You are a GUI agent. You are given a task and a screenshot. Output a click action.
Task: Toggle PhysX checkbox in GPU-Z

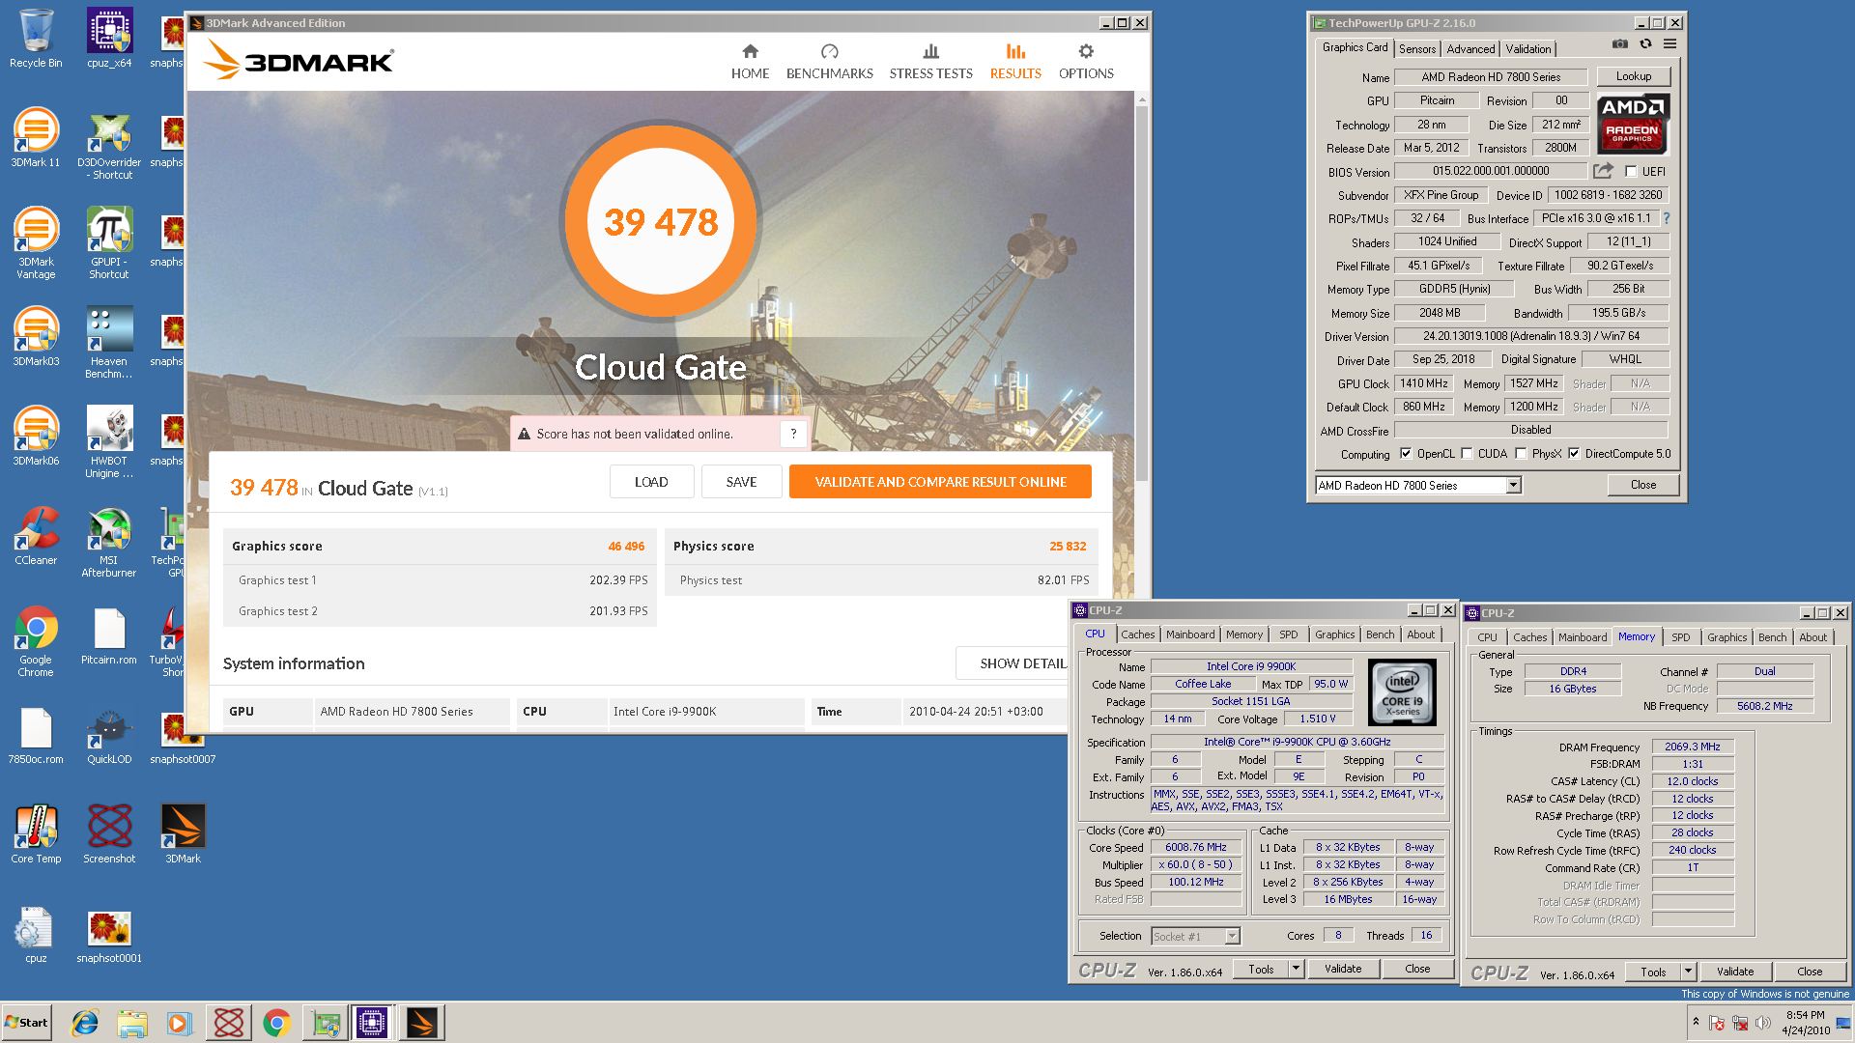[1521, 453]
